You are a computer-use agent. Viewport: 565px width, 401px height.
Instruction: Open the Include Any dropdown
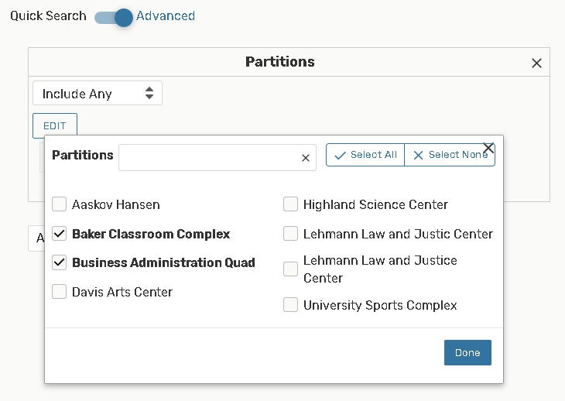pyautogui.click(x=98, y=94)
